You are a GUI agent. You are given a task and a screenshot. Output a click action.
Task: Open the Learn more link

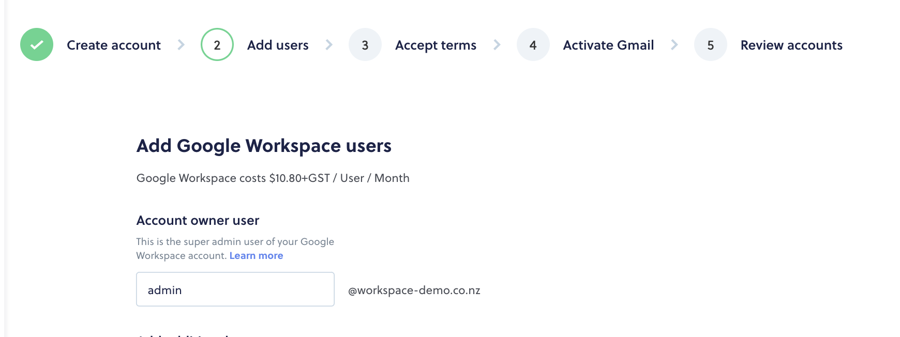pyautogui.click(x=256, y=256)
